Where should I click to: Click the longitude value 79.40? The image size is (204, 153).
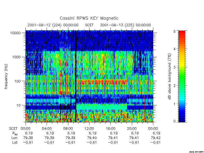tap(92, 138)
